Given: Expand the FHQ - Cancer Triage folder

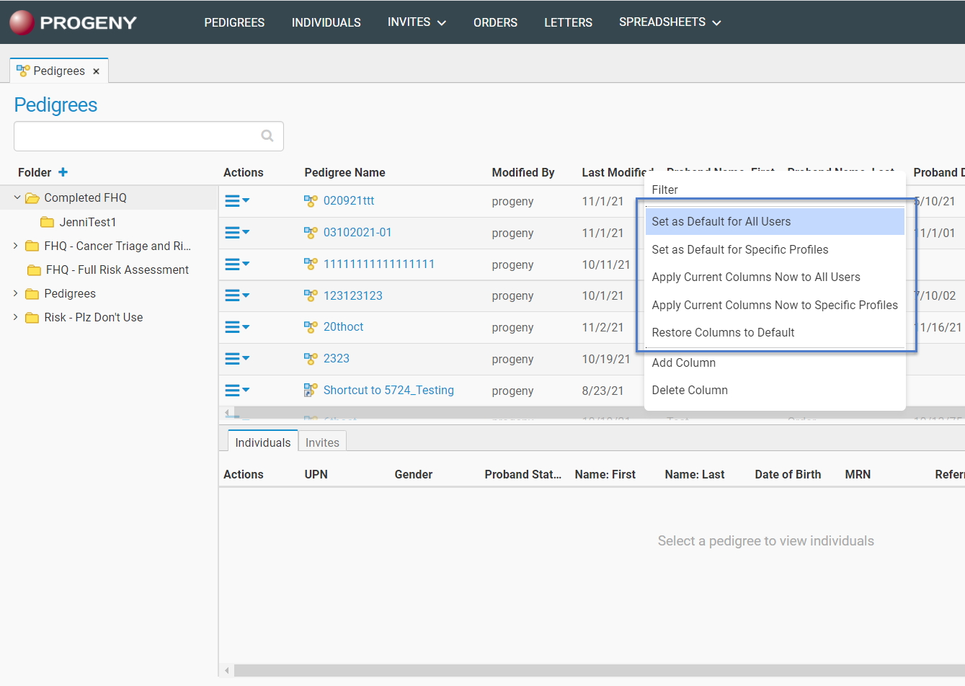Looking at the screenshot, I should click(x=16, y=246).
